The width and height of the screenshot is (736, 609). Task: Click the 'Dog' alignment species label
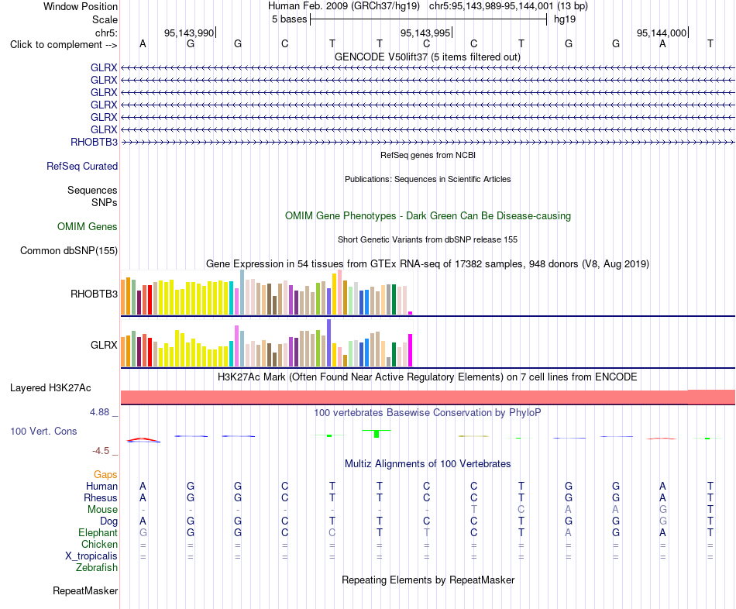109,521
